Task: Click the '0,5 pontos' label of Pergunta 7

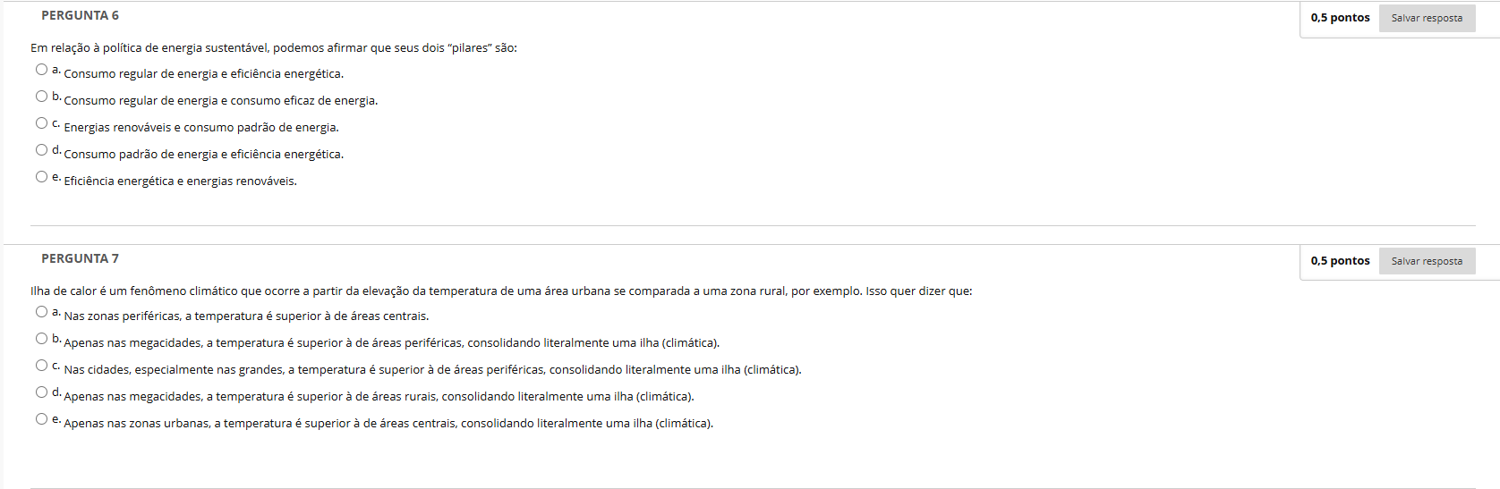Action: point(1340,261)
